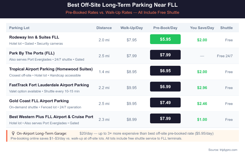The image size is (245, 153).
Task: Click the Parking Lot column header
Action: click(19, 28)
